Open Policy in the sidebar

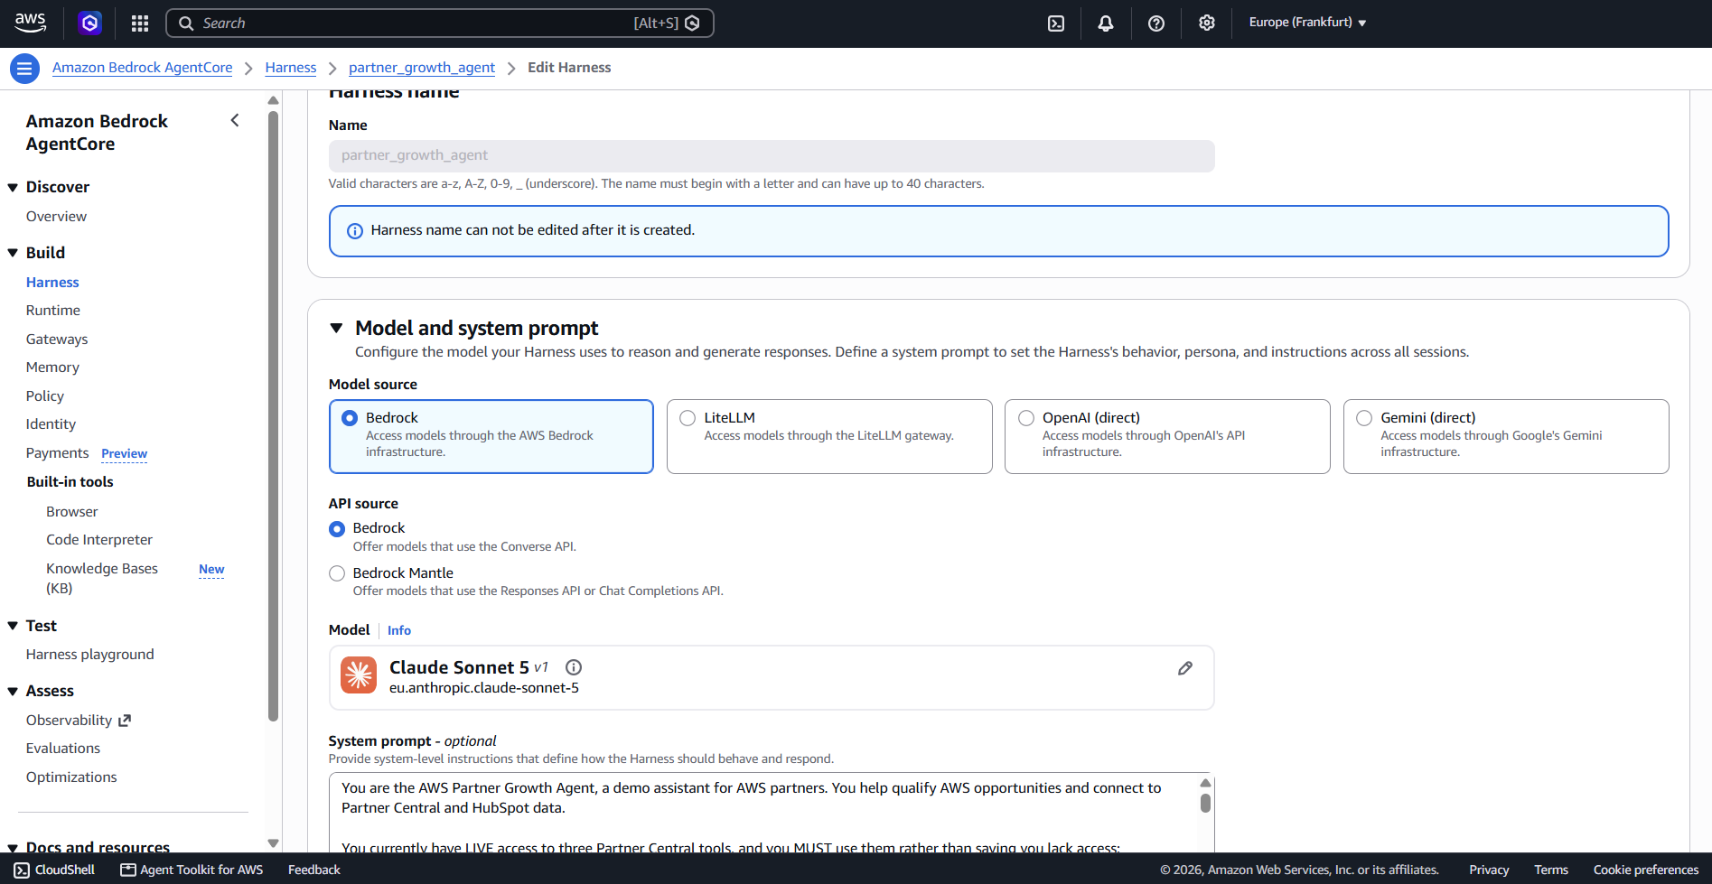click(x=45, y=396)
